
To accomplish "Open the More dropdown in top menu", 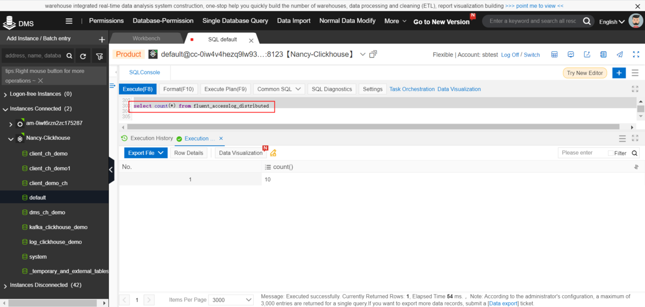I will (x=395, y=21).
